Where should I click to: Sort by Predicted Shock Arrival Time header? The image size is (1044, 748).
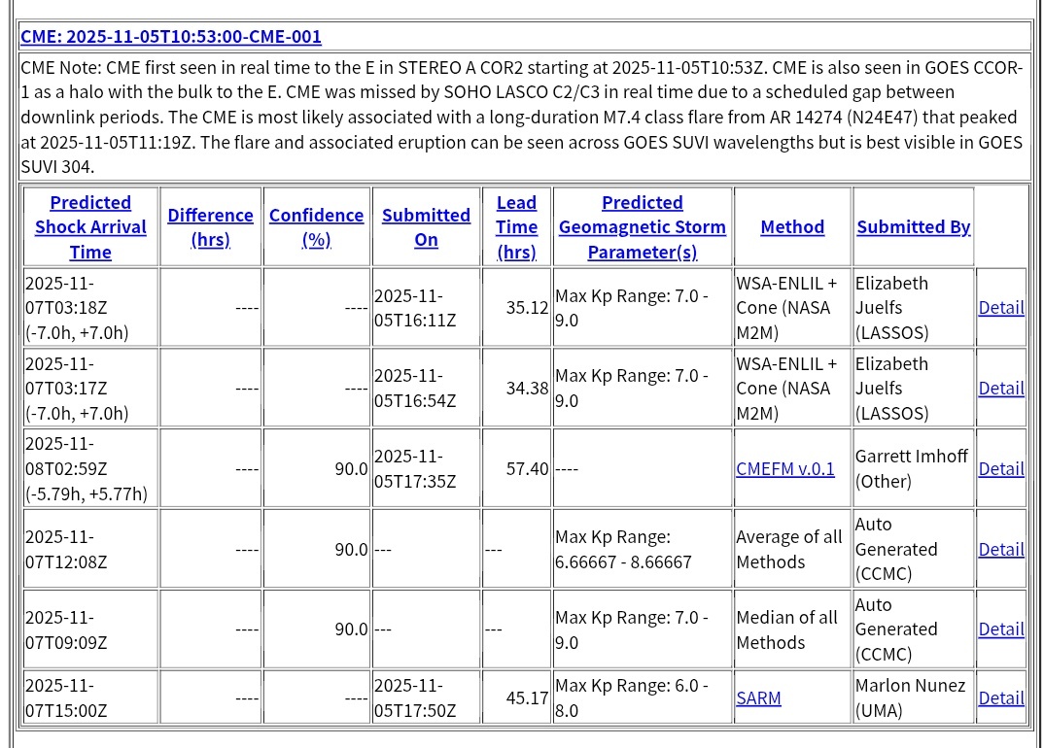click(90, 227)
